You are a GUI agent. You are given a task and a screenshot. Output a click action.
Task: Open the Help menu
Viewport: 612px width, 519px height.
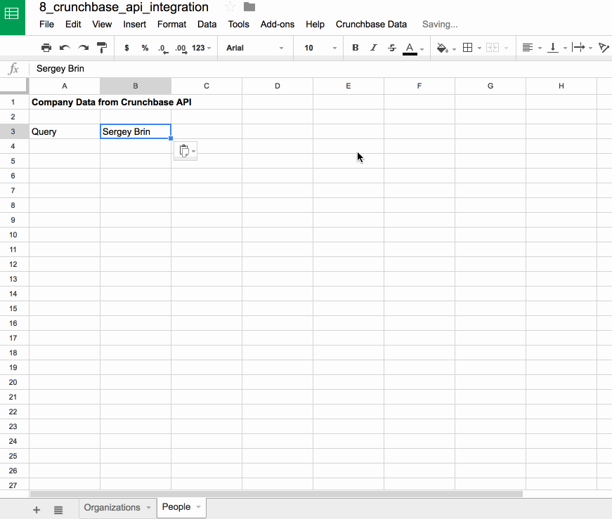[315, 24]
